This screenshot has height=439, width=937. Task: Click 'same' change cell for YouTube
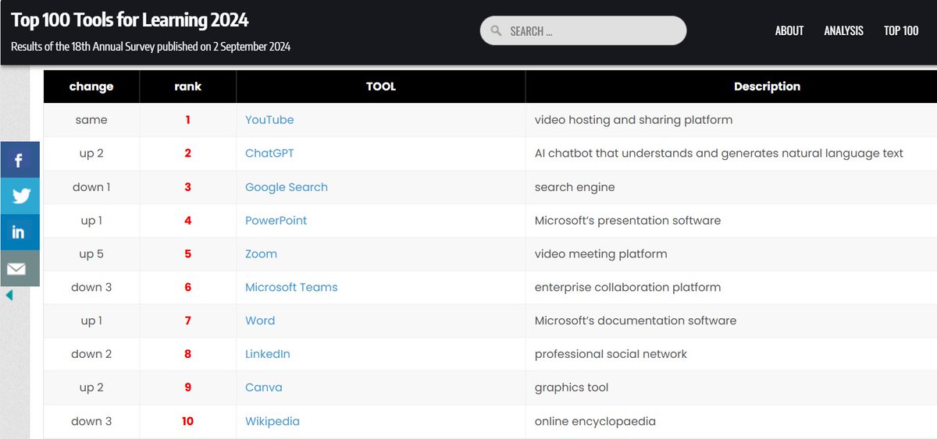[91, 120]
